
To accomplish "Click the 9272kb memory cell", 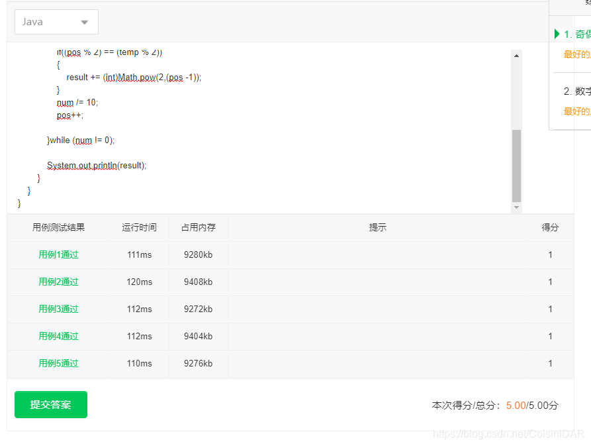I will (x=199, y=309).
